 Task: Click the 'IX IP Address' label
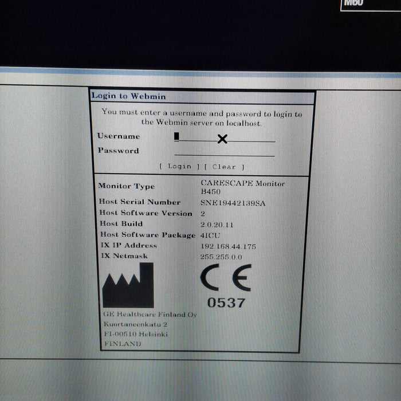(129, 245)
